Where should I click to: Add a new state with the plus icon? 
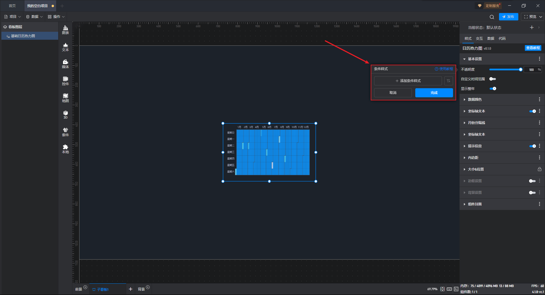[532, 27]
